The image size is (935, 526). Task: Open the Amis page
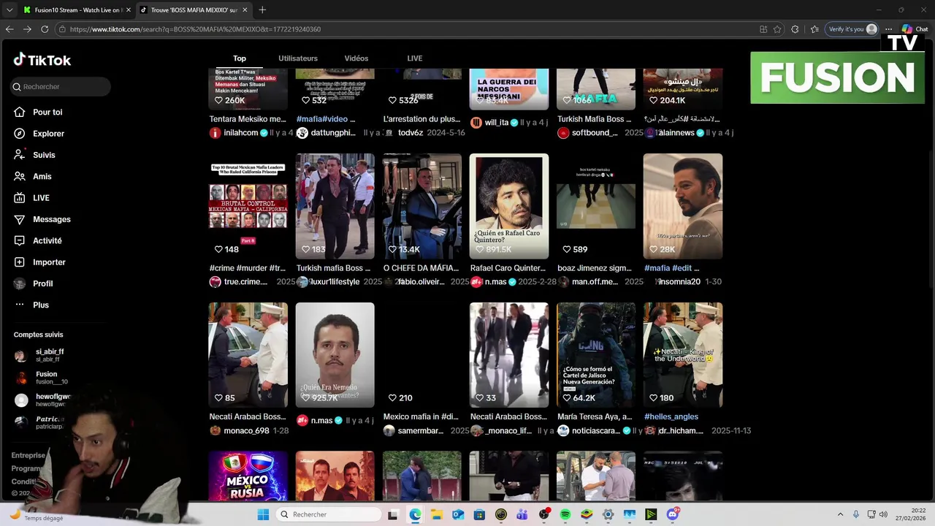(x=42, y=177)
